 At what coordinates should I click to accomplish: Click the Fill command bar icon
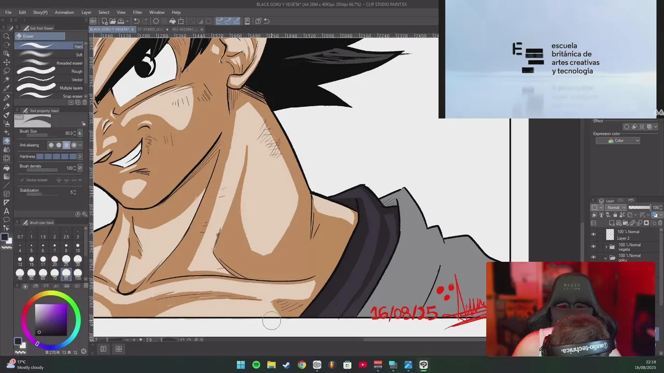(172, 21)
